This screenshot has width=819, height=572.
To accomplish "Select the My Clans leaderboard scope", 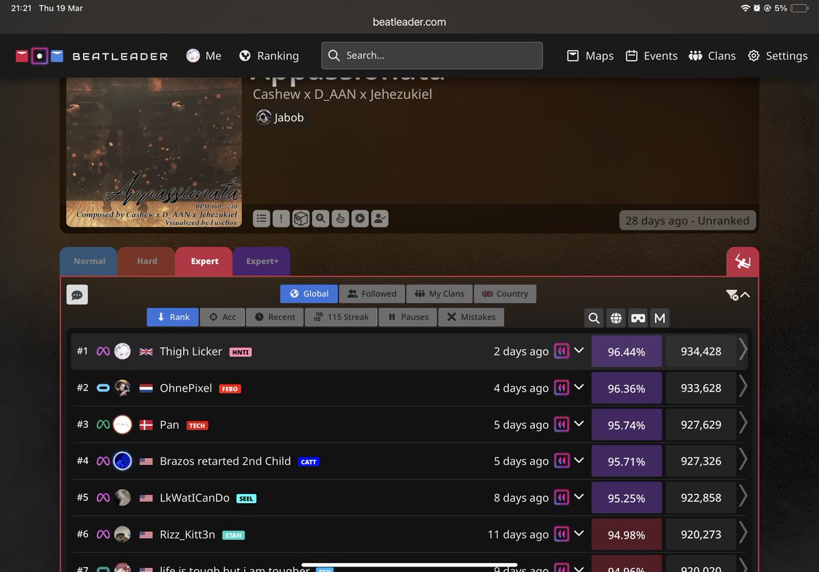I will coord(439,294).
